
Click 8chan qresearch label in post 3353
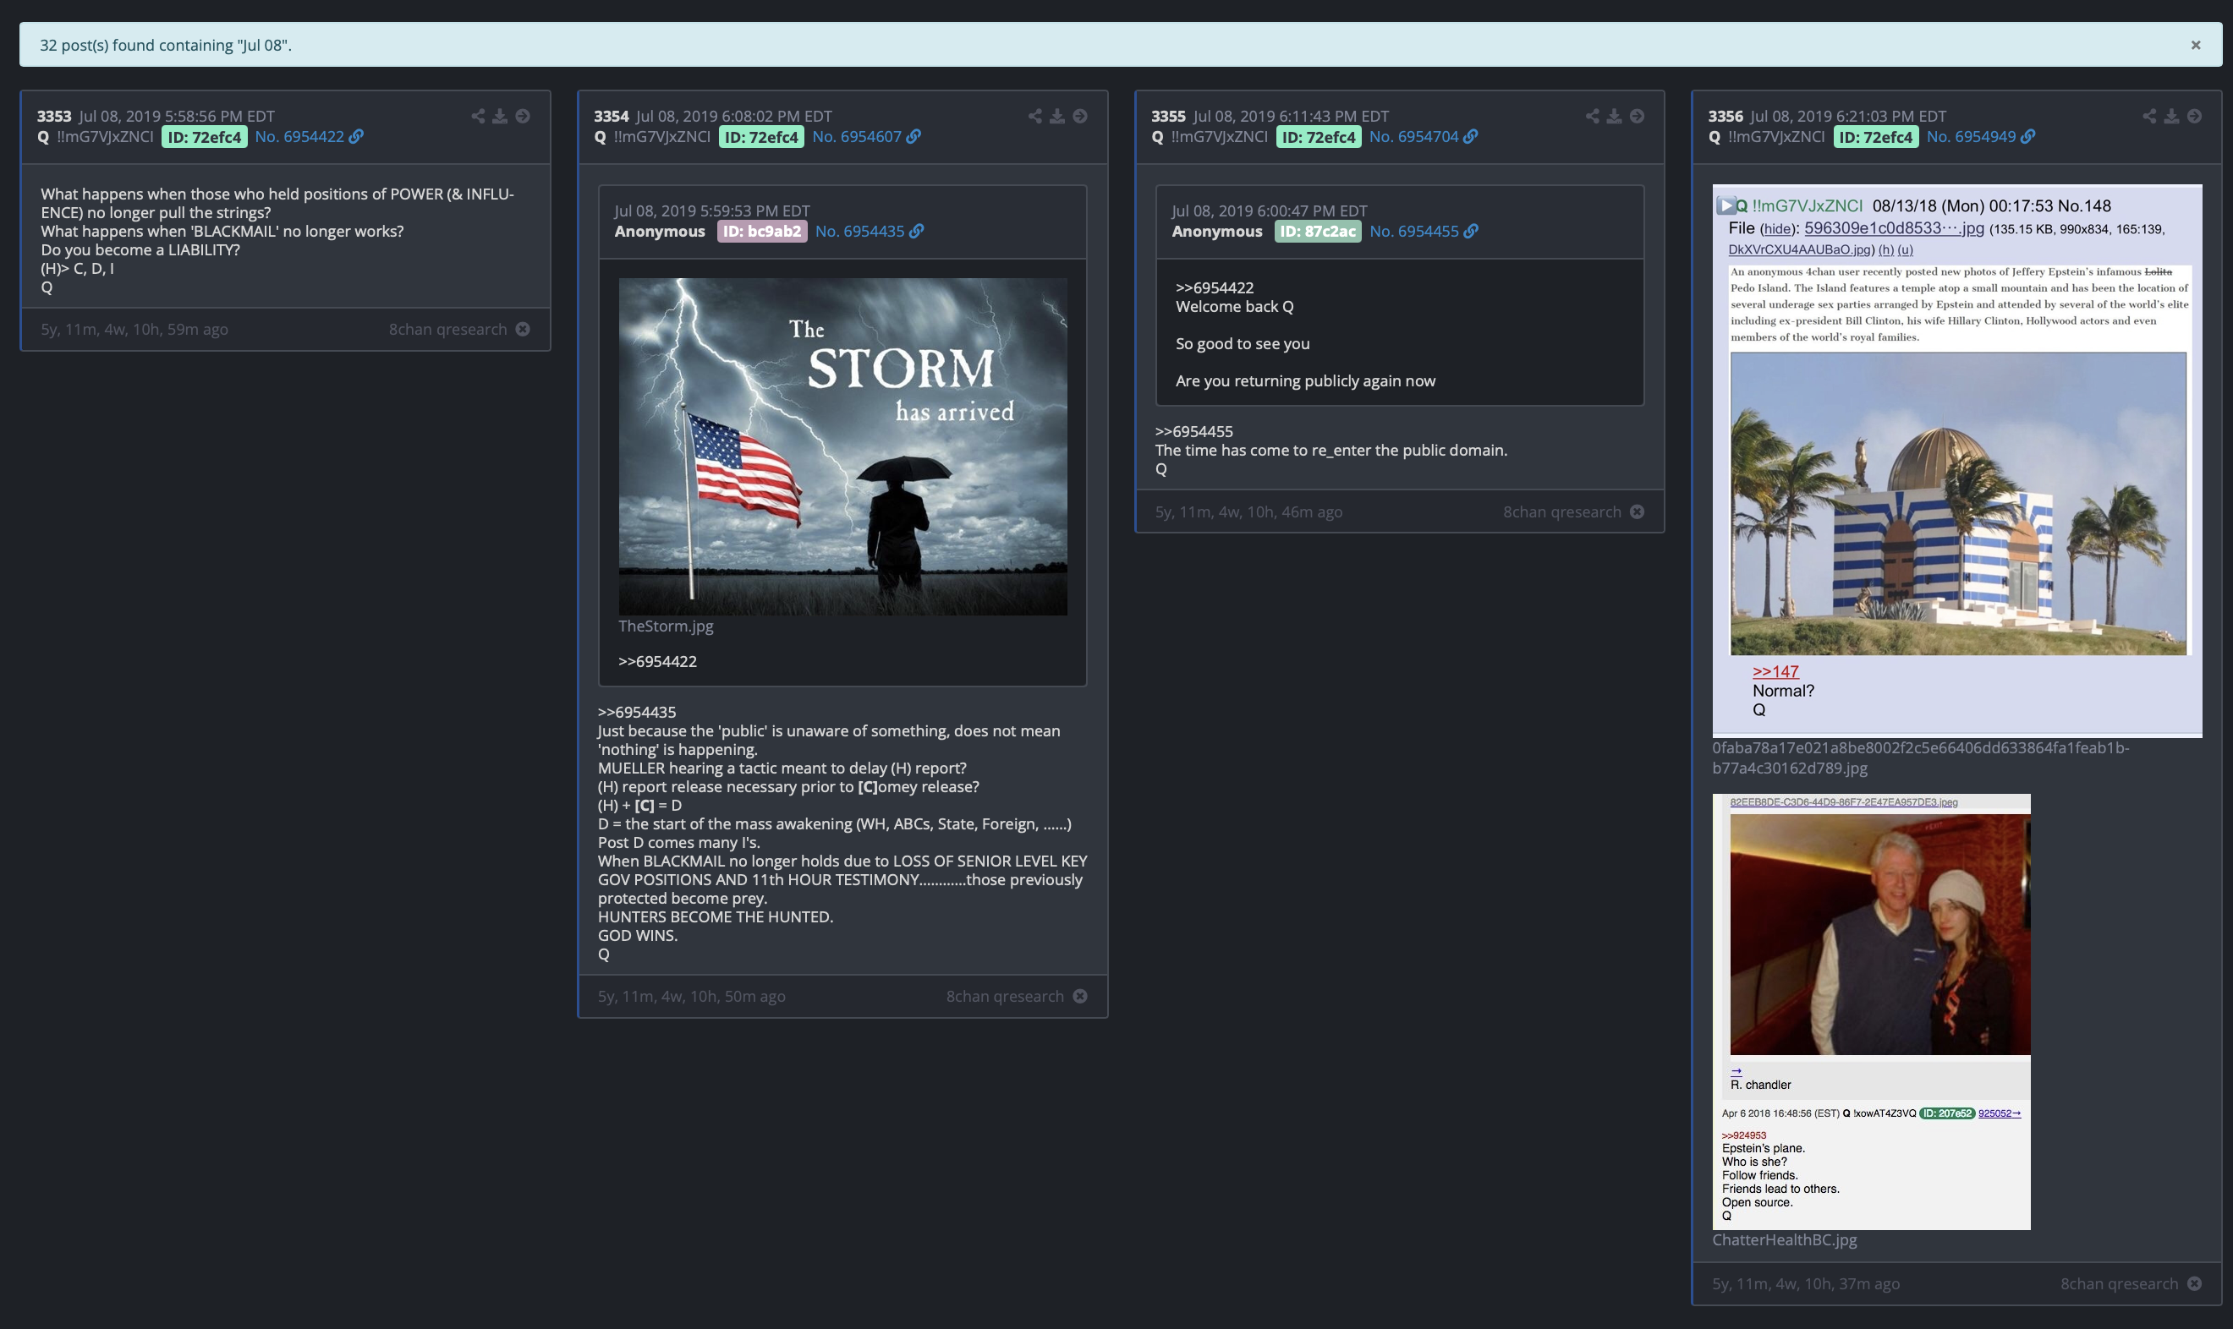coord(447,330)
